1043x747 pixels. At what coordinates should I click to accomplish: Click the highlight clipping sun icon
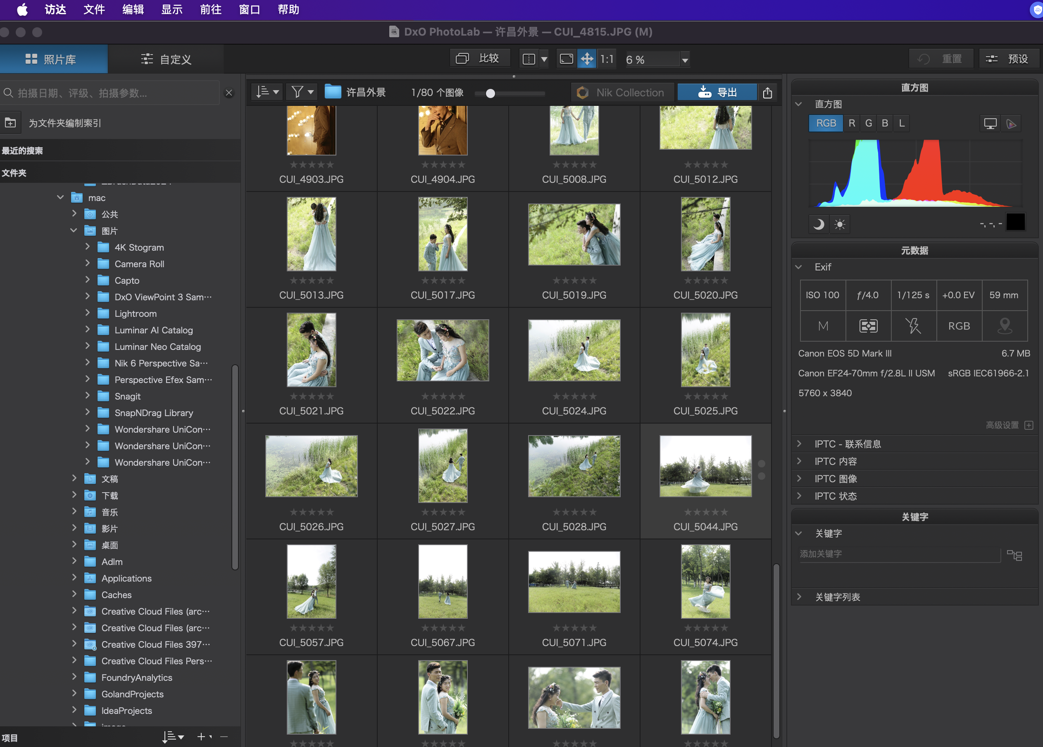pos(839,225)
